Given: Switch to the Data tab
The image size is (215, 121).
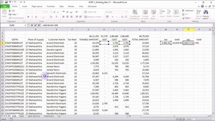Looking at the screenshot, I should [x=61, y=6].
